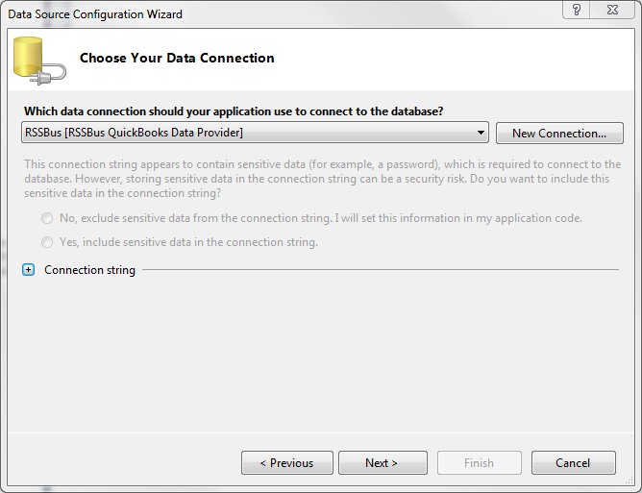
Task: Click the sensitive data warning paragraph
Action: (x=322, y=179)
